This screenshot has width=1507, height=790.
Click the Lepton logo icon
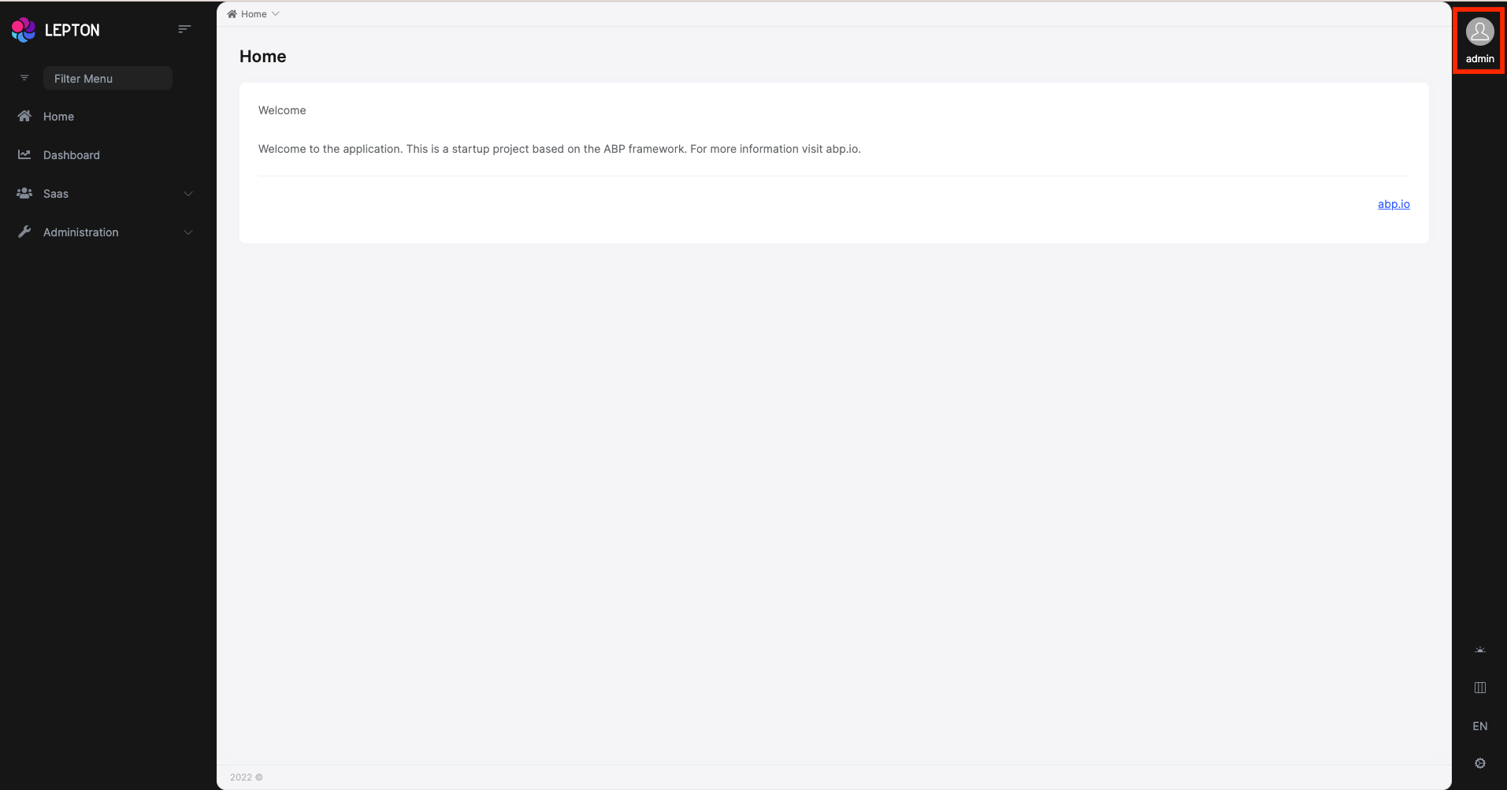point(24,30)
